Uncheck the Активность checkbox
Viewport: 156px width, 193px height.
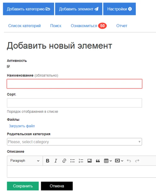[x=8, y=67]
